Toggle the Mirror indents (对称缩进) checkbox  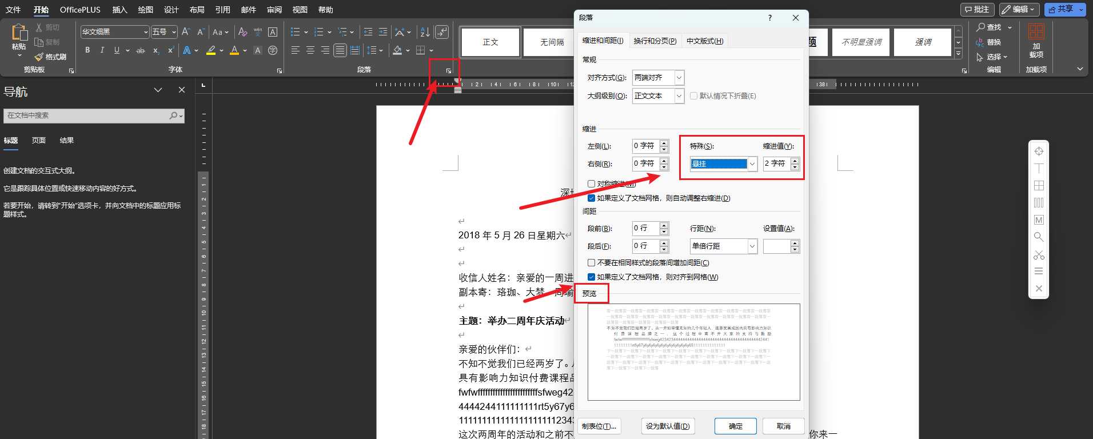[x=591, y=184]
